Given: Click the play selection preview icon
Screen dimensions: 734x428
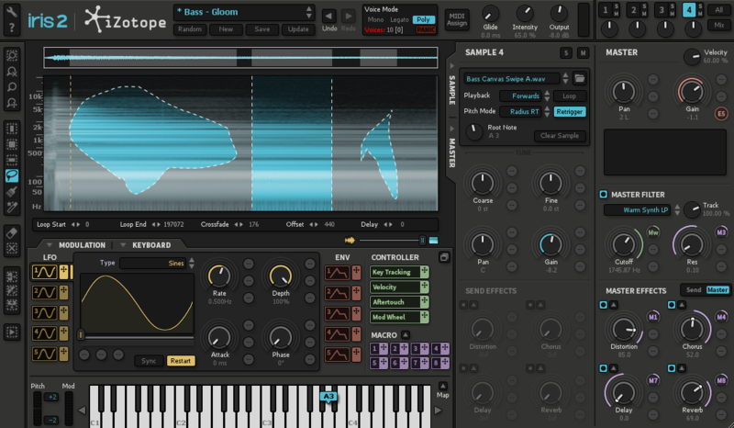Looking at the screenshot, I should (12, 332).
